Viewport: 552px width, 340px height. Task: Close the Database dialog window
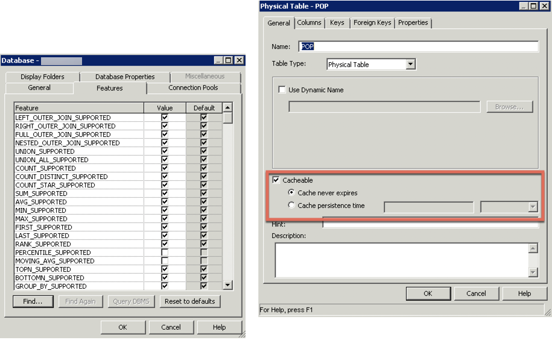240,60
